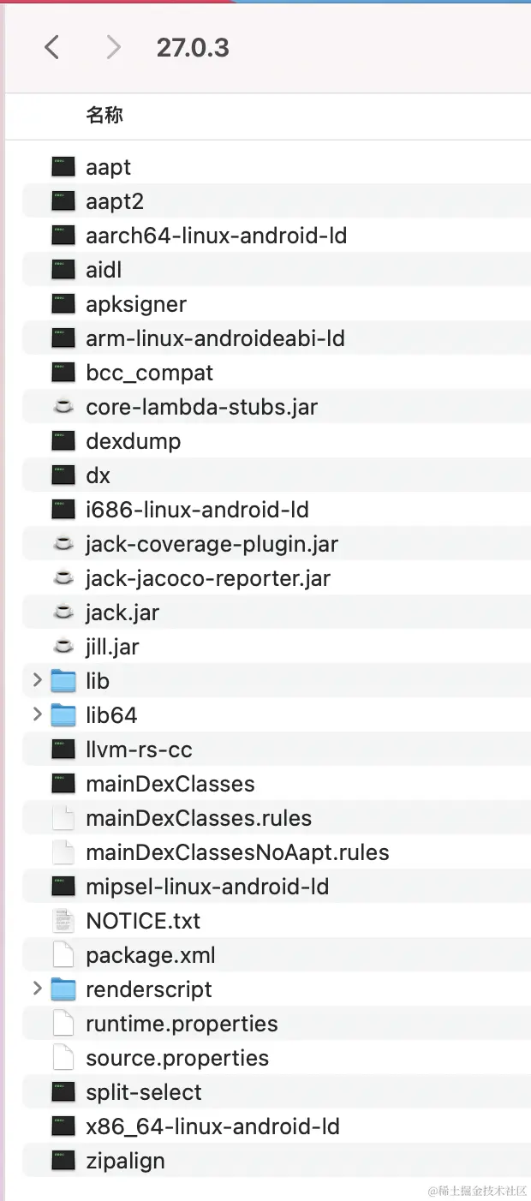Expand the renderscript folder disclosure arrow
The width and height of the screenshot is (531, 1201).
37,989
